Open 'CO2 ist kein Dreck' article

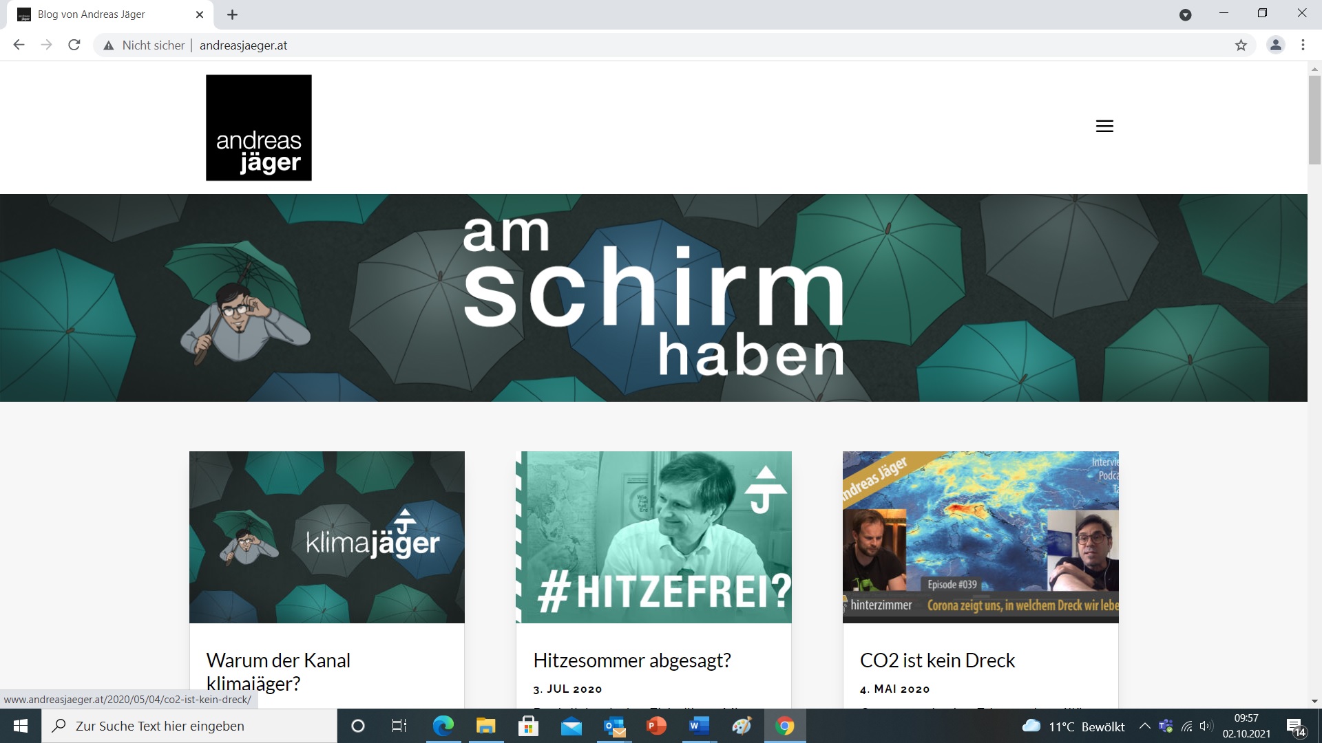(937, 660)
